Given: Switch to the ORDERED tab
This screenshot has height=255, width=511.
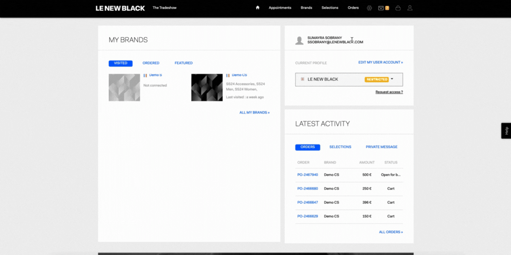Looking at the screenshot, I should [151, 63].
